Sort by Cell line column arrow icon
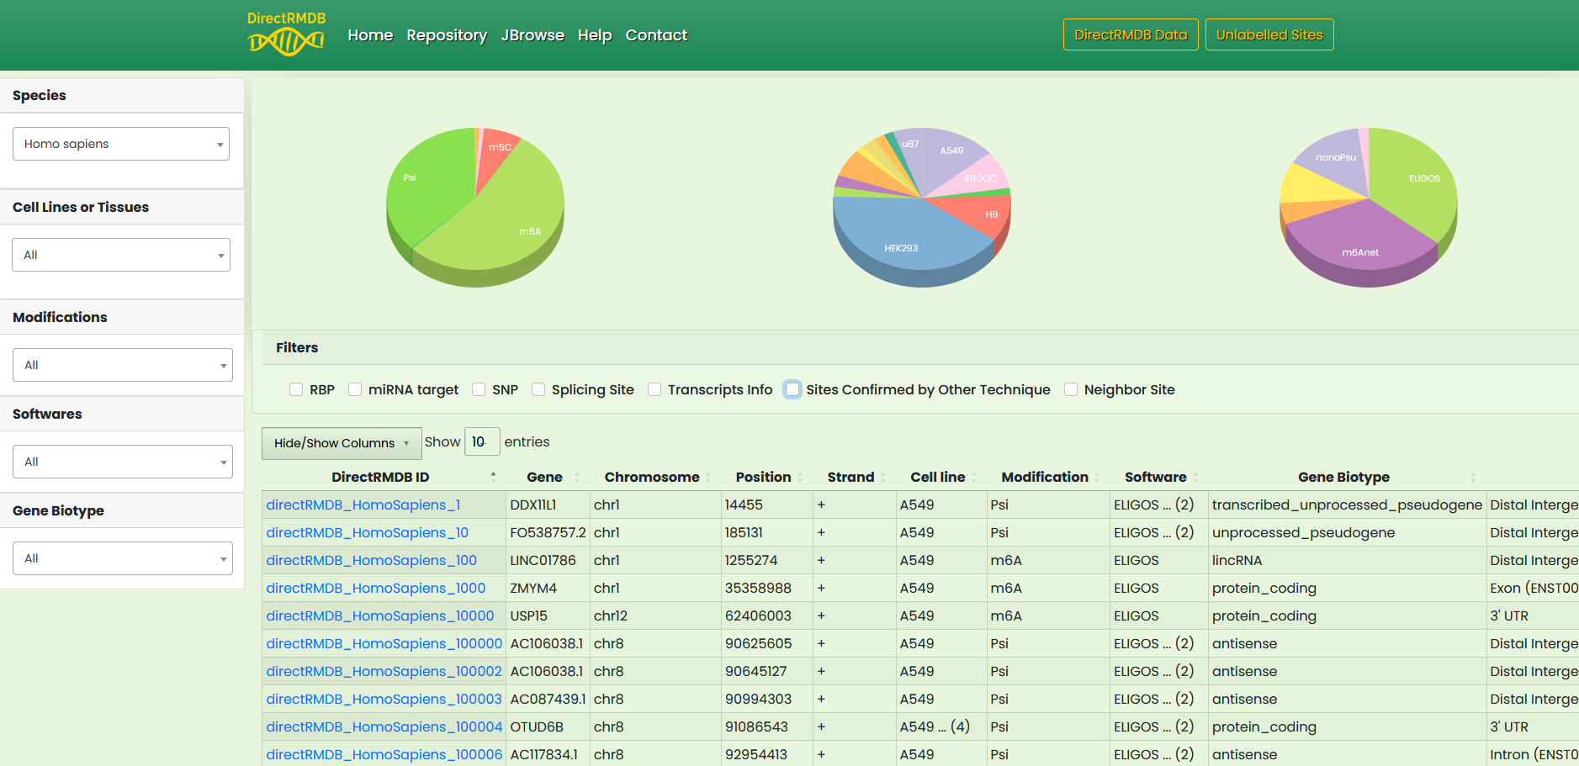 click(973, 477)
